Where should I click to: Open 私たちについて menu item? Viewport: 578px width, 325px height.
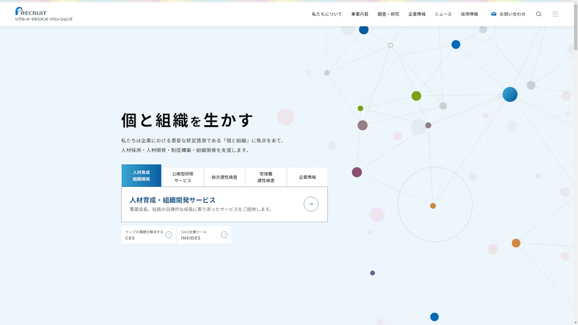(x=327, y=14)
